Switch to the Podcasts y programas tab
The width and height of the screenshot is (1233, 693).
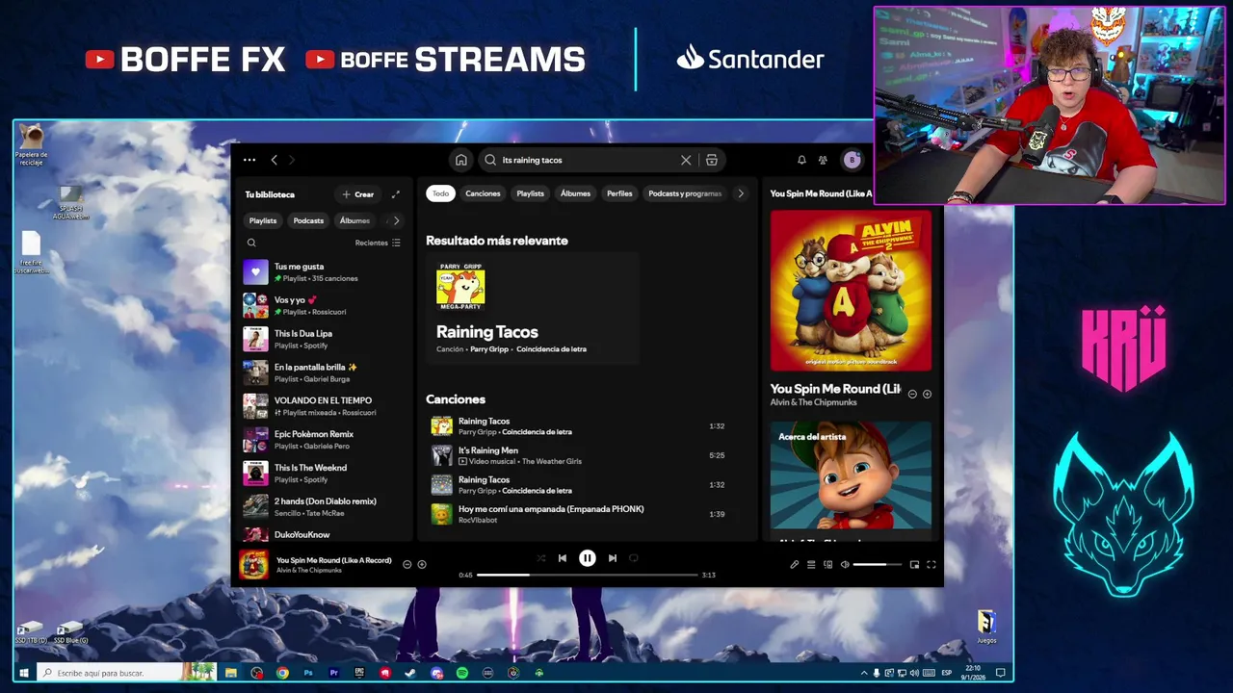[x=685, y=193]
